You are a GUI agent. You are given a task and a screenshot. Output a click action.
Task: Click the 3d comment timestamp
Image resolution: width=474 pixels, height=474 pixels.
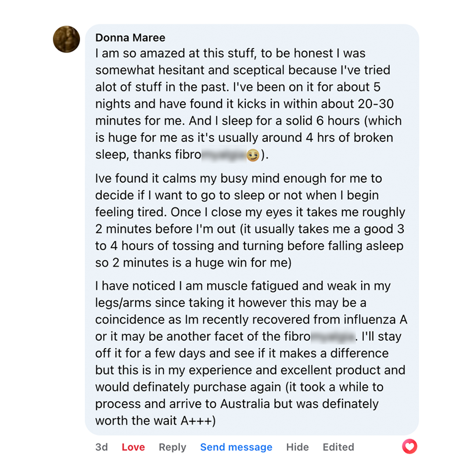[x=102, y=447]
